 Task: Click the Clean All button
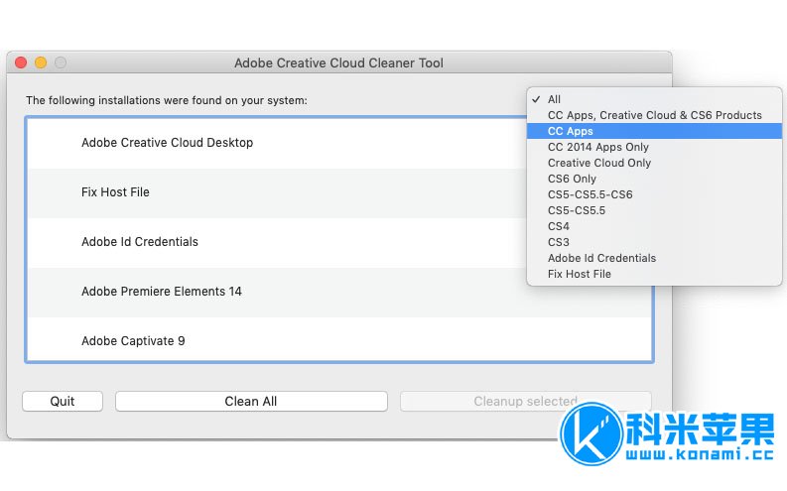[251, 401]
